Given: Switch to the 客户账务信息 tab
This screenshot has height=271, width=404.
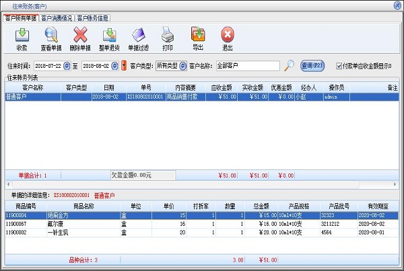Looking at the screenshot, I should click(92, 18).
